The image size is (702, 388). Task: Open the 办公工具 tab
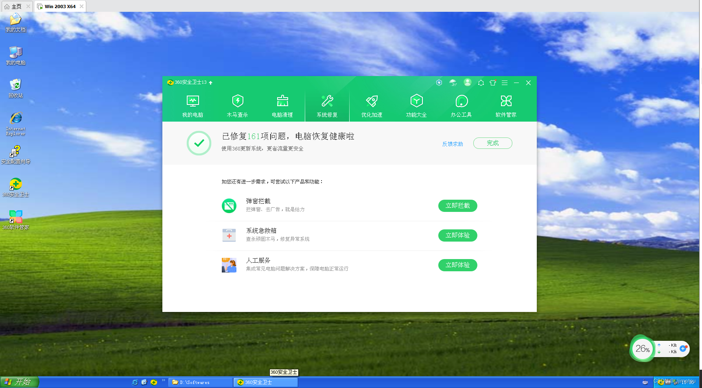click(x=461, y=106)
